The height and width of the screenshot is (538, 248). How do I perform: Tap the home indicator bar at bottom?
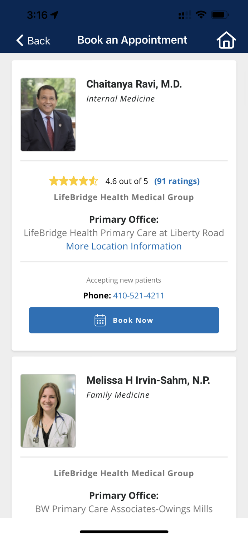point(124,531)
